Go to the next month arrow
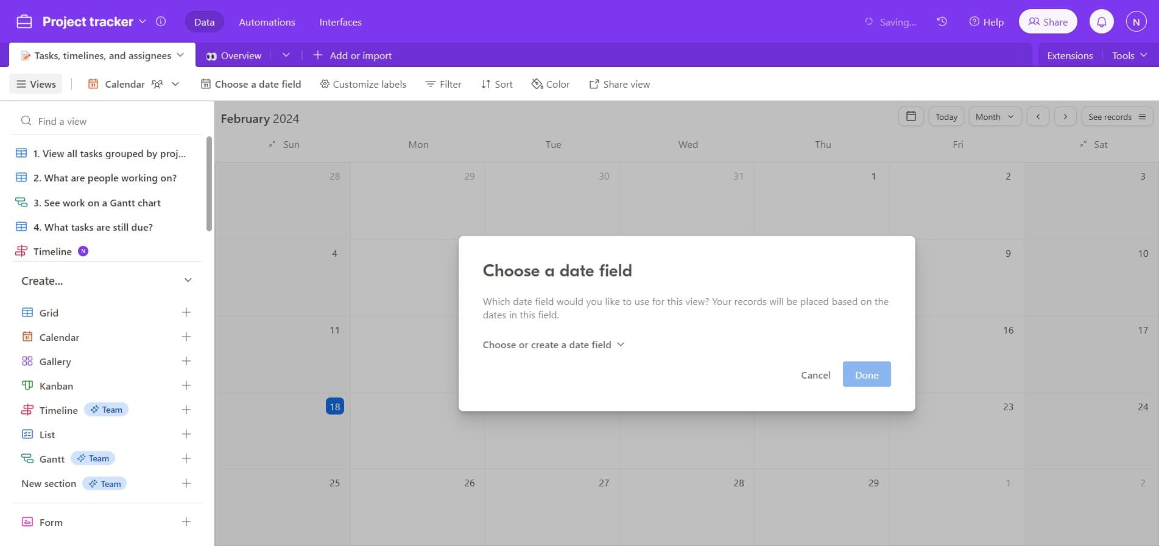The width and height of the screenshot is (1159, 546). (1065, 116)
